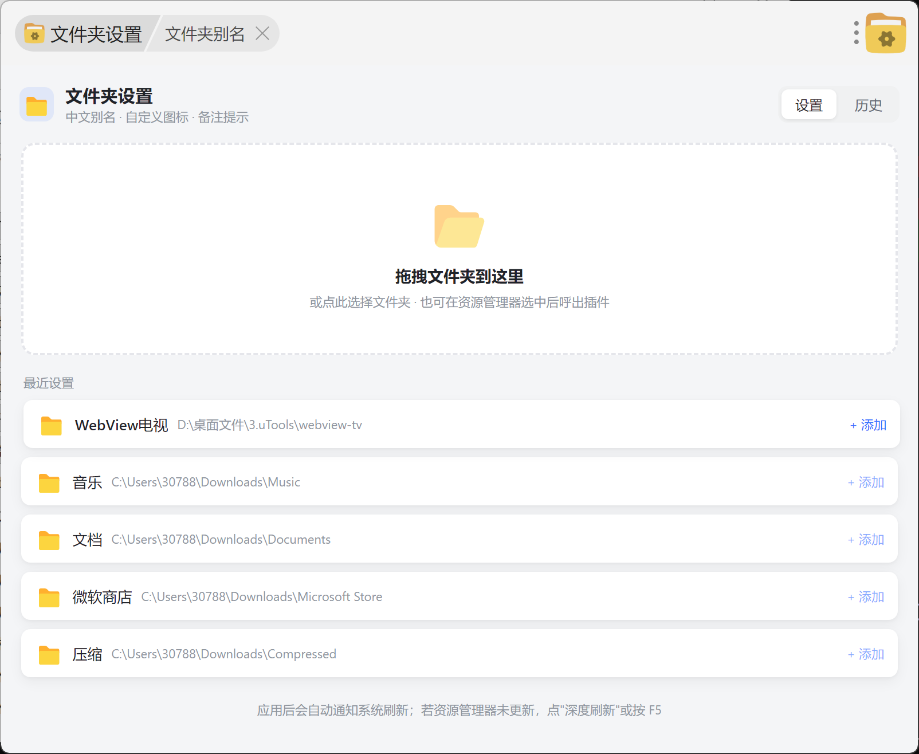Add the 文档 folder
This screenshot has height=754, width=919.
pyautogui.click(x=866, y=539)
